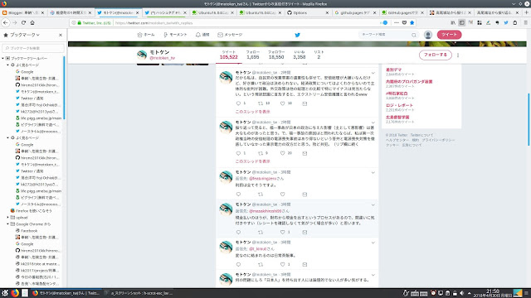
Task: Click in the Twitter keyword search field
Action: tap(386, 35)
